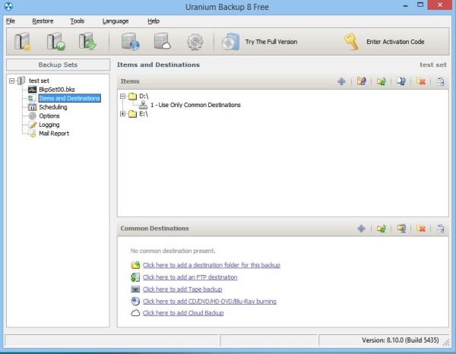Click the FTP icon beside add FTP destination
This screenshot has width=456, height=354.
pos(135,277)
